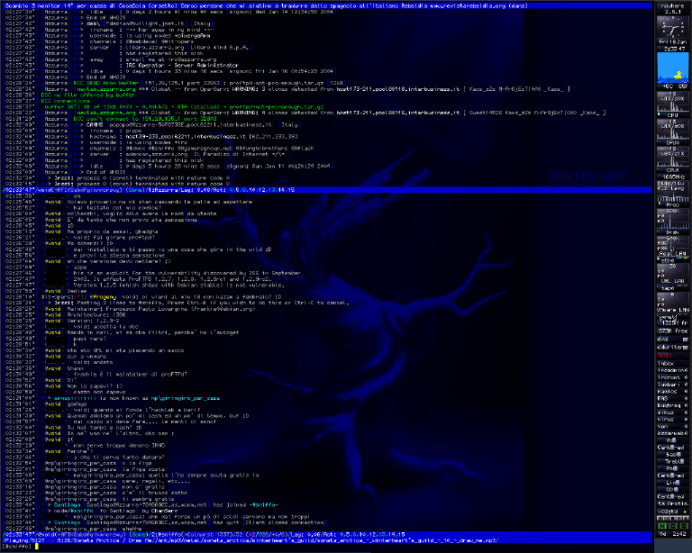Image resolution: width=692 pixels, height=553 pixels.
Task: Open the Inbox mail monitor
Action: click(672, 363)
